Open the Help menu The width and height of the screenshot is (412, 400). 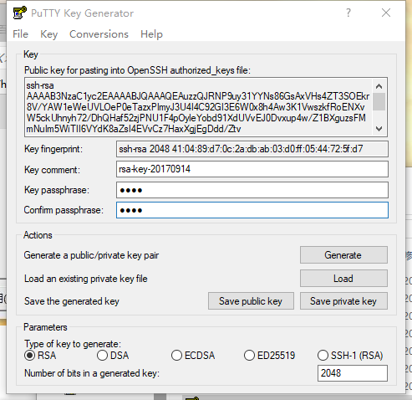point(151,34)
